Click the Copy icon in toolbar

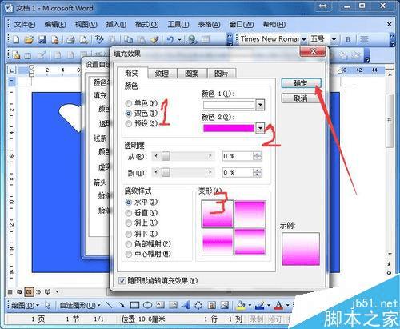click(x=129, y=40)
